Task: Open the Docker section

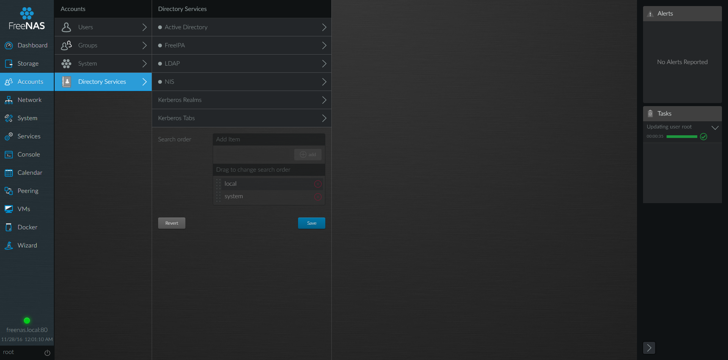Action: click(27, 227)
